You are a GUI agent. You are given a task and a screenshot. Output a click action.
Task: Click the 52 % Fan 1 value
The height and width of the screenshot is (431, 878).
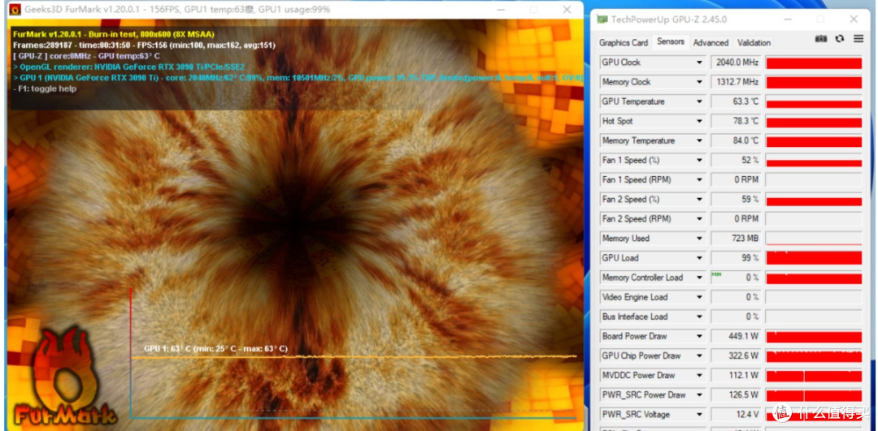(x=736, y=161)
